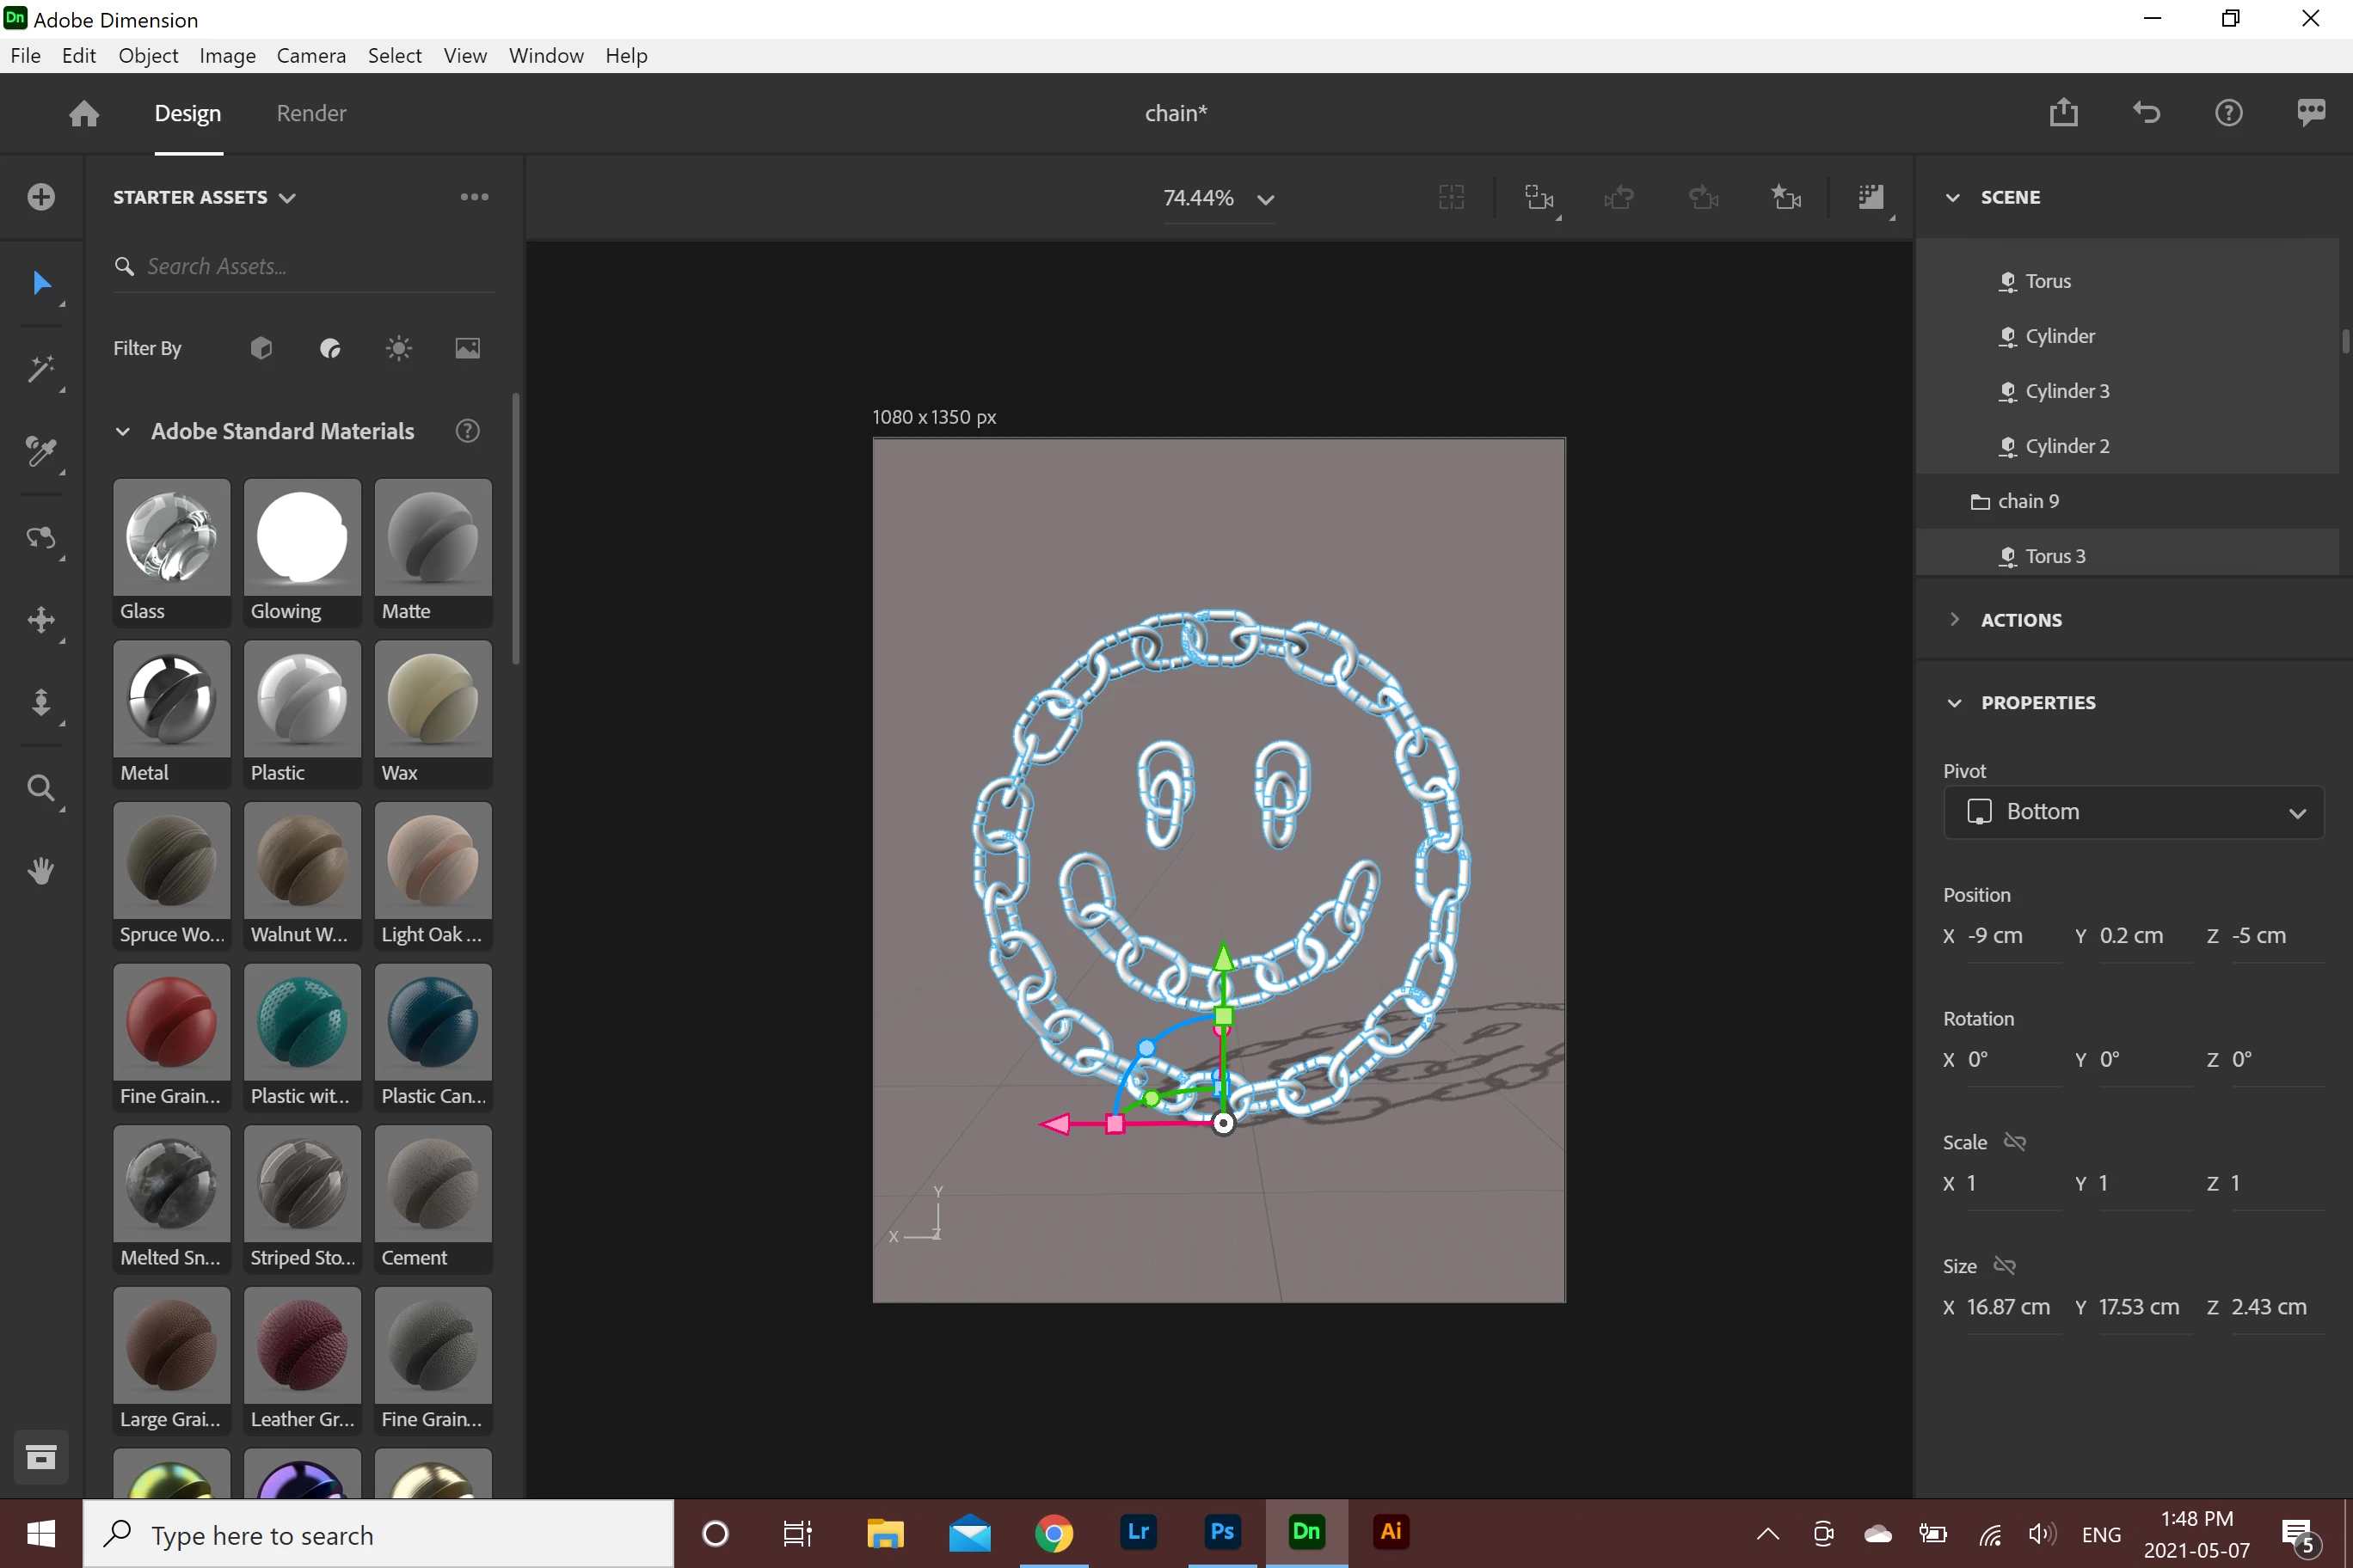
Task: Expand the Actions panel
Action: (x=2021, y=620)
